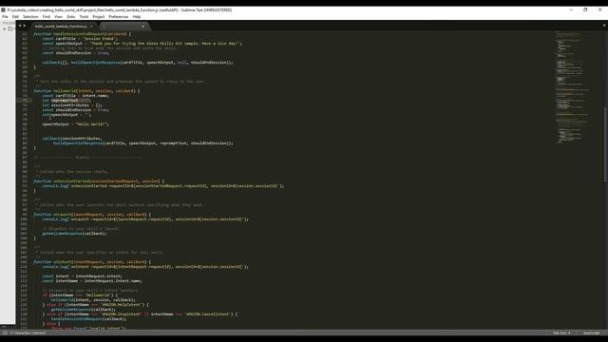The width and height of the screenshot is (608, 342).
Task: Open the Goto menu
Action: click(x=71, y=17)
